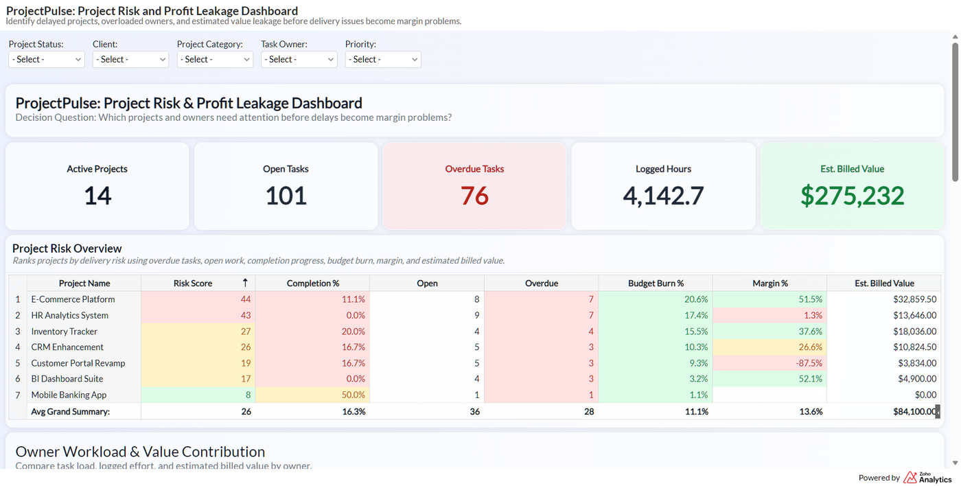Screen dimensions: 961x486
Task: Click the Completion % column header
Action: click(313, 283)
